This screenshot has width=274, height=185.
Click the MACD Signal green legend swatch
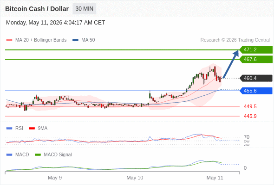[x=38, y=155]
